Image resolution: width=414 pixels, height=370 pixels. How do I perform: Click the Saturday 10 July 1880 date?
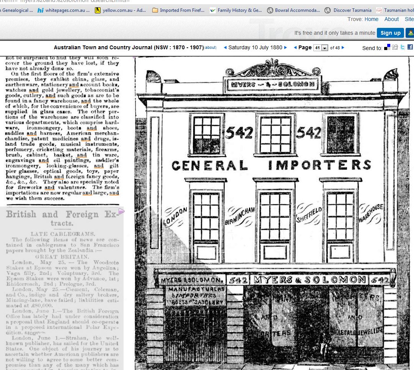[255, 47]
